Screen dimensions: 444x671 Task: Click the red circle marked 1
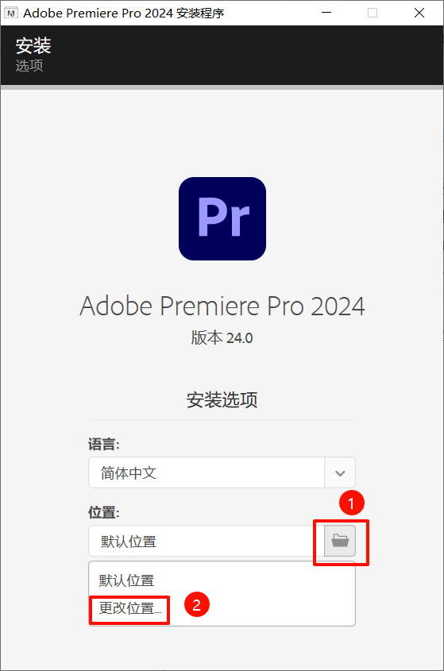(352, 503)
